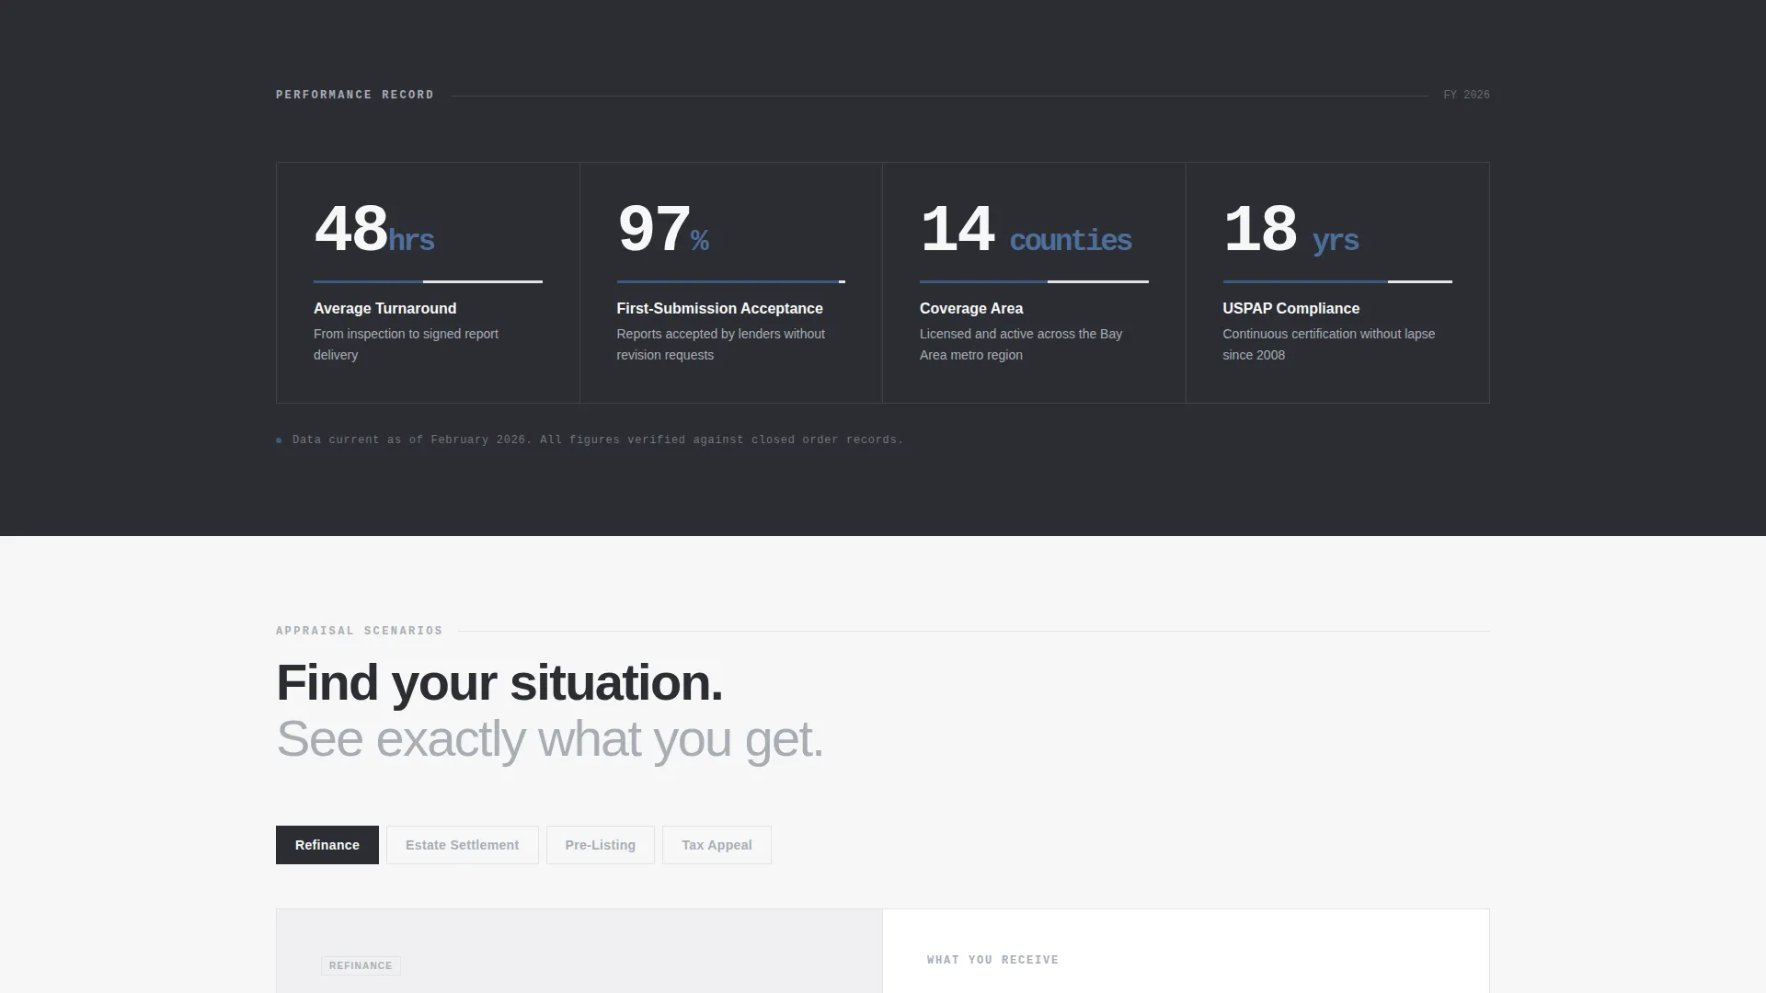The image size is (1766, 993).
Task: Click the FY 2026 label
Action: click(1466, 95)
